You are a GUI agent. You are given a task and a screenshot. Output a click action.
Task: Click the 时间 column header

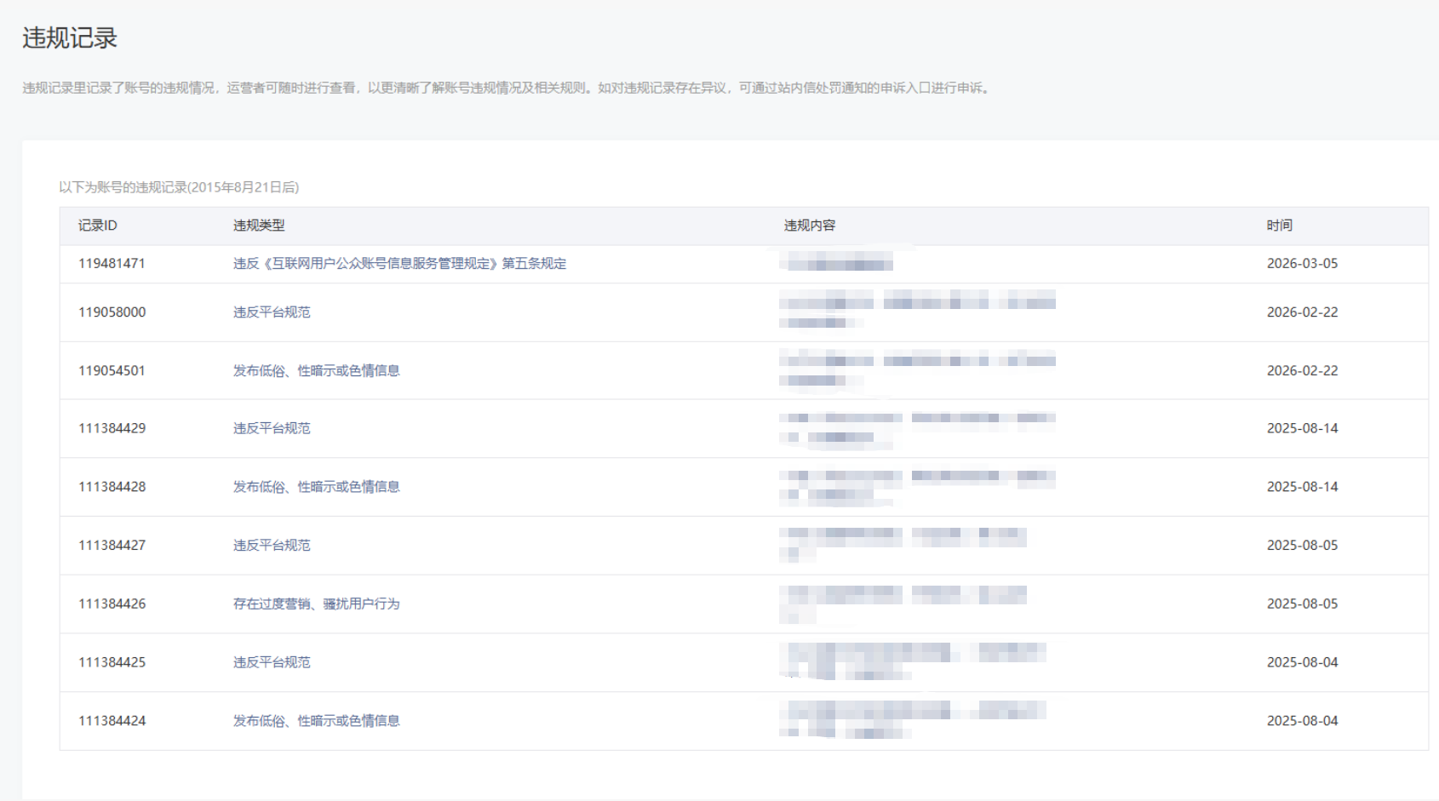pyautogui.click(x=1279, y=226)
